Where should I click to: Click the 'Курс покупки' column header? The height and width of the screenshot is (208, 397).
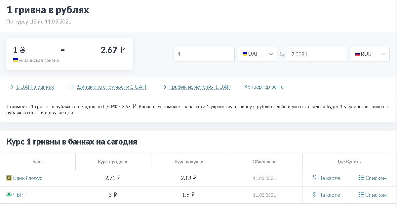189,162
